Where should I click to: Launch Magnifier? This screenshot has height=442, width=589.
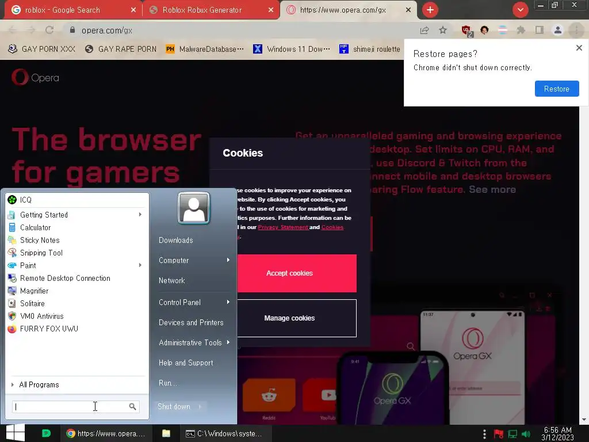[78, 291]
